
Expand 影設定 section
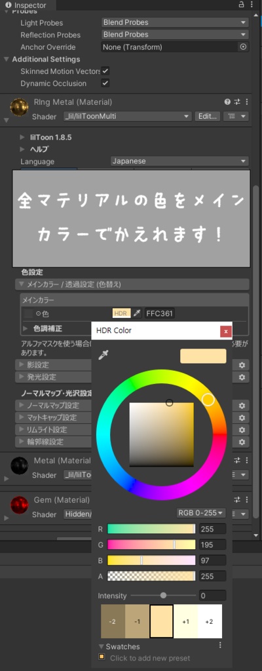tap(21, 365)
